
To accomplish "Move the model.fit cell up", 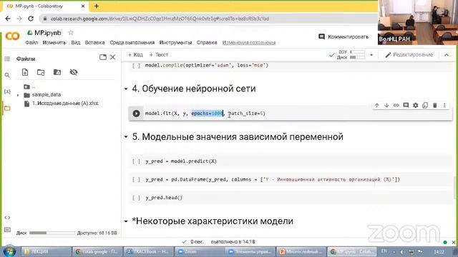I will click(x=377, y=105).
